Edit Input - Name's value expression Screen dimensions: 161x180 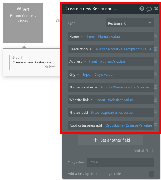[103, 37]
